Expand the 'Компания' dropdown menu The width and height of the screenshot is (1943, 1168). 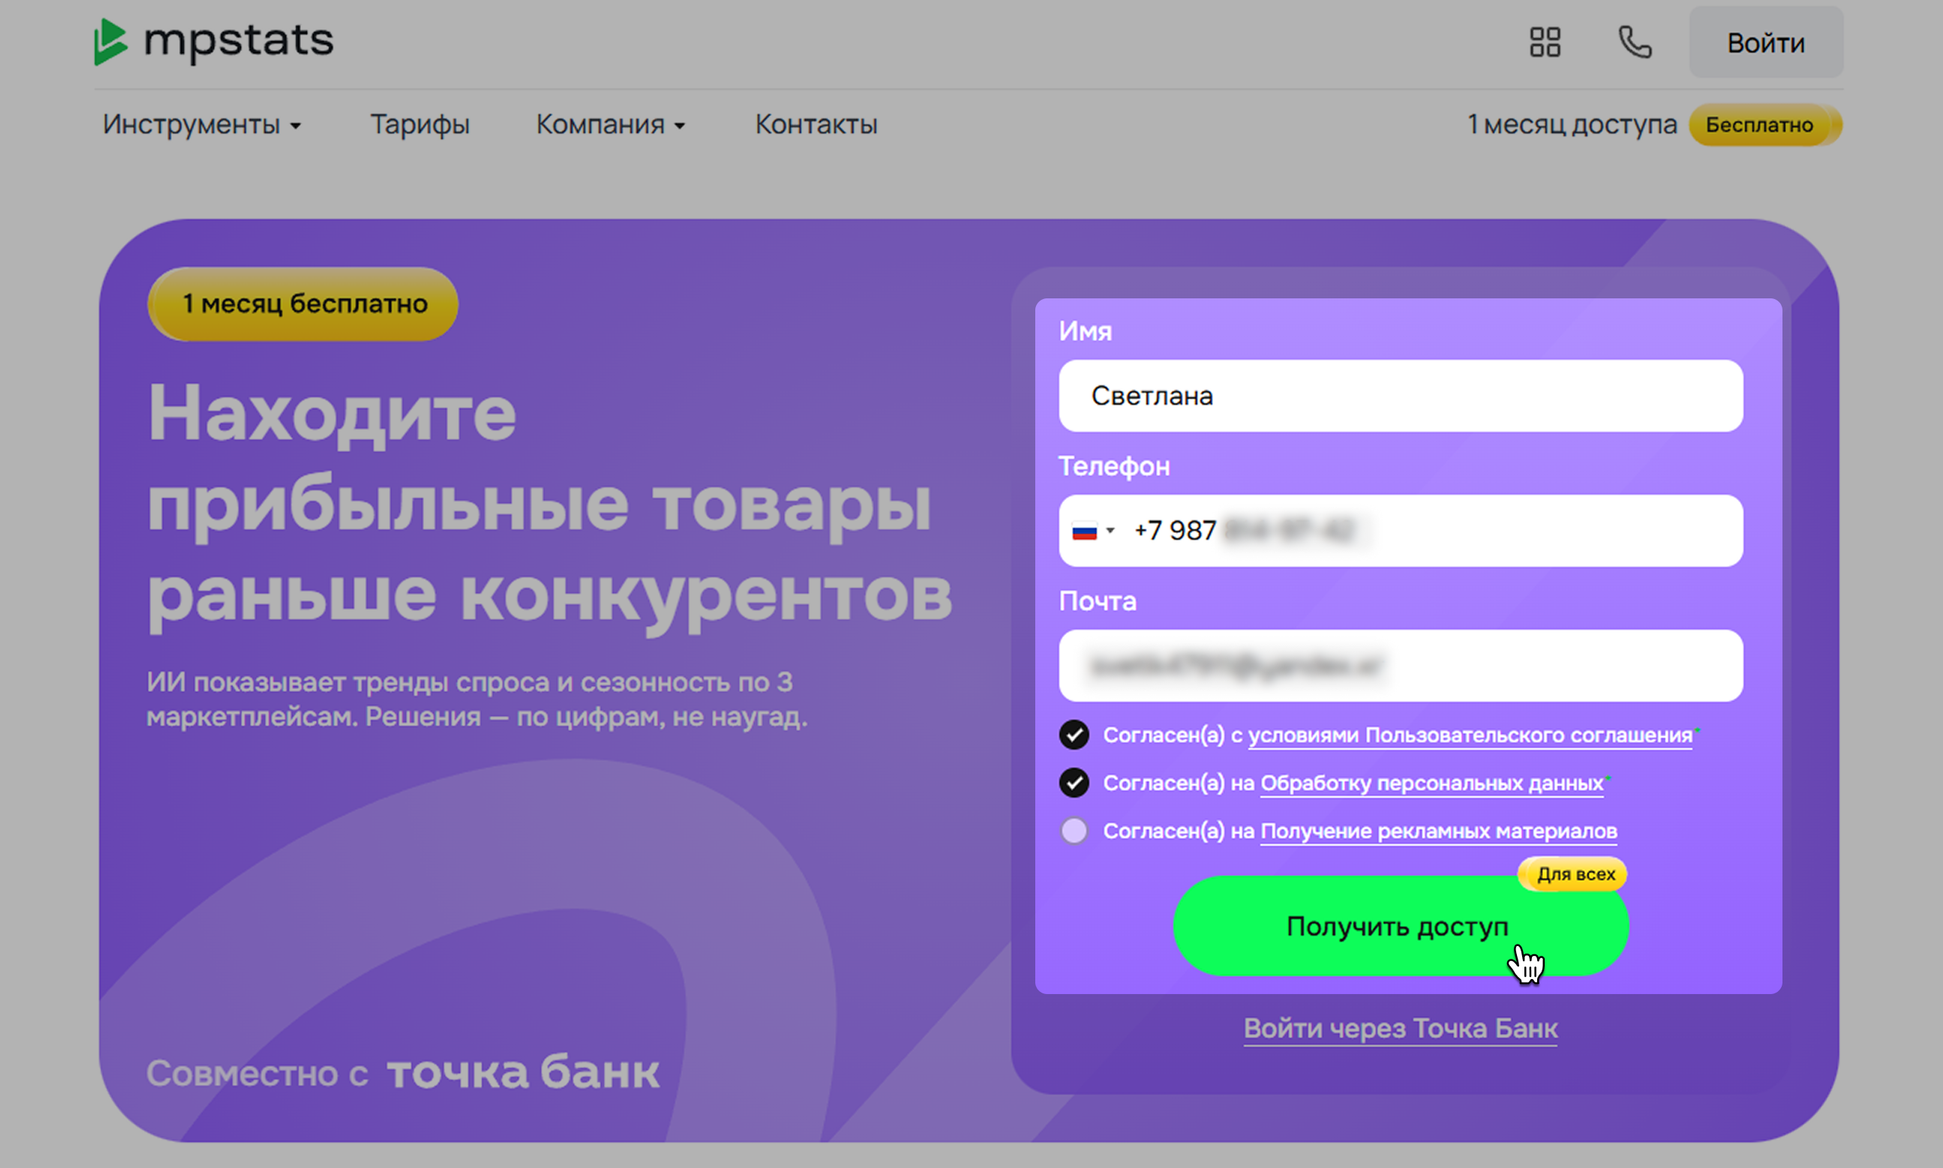[611, 125]
